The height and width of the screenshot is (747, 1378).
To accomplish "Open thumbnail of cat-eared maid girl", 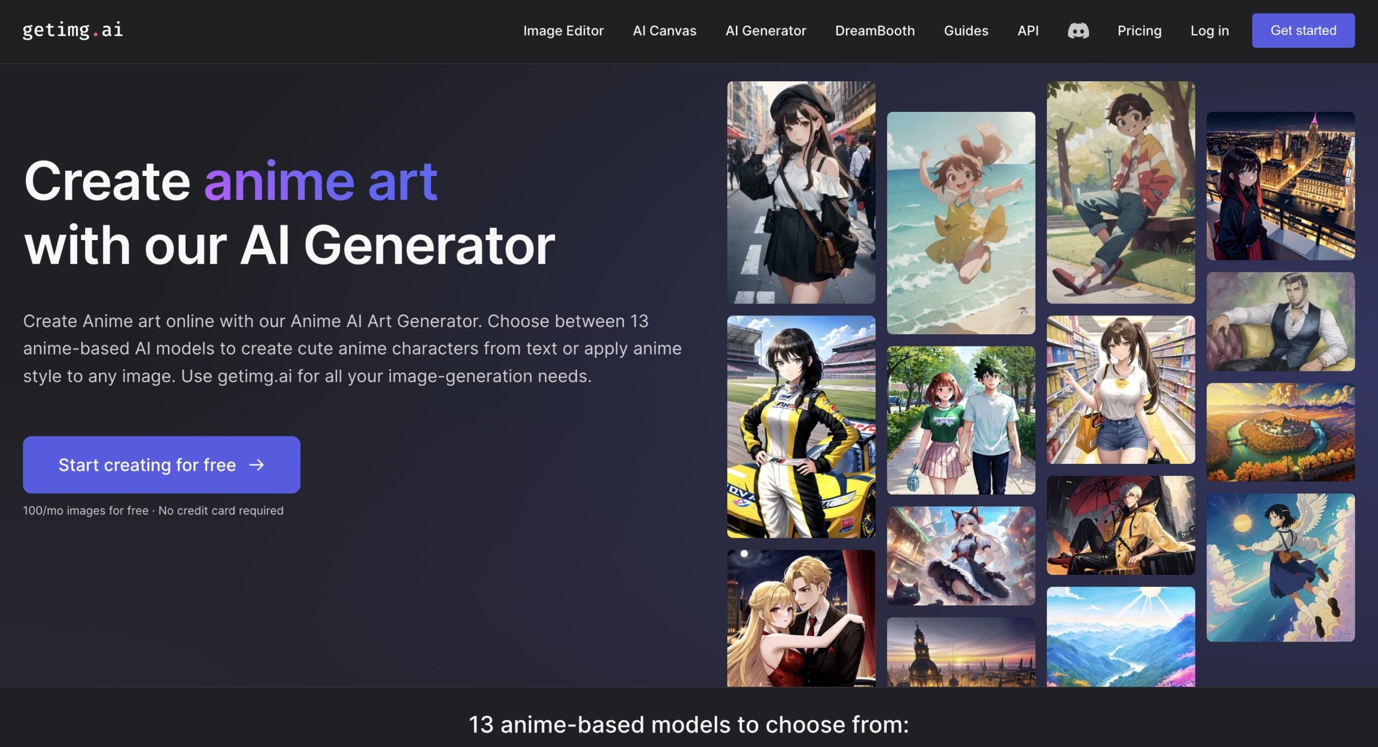I will (961, 555).
